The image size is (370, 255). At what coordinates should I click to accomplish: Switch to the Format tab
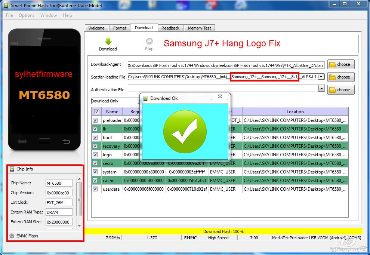tap(120, 28)
